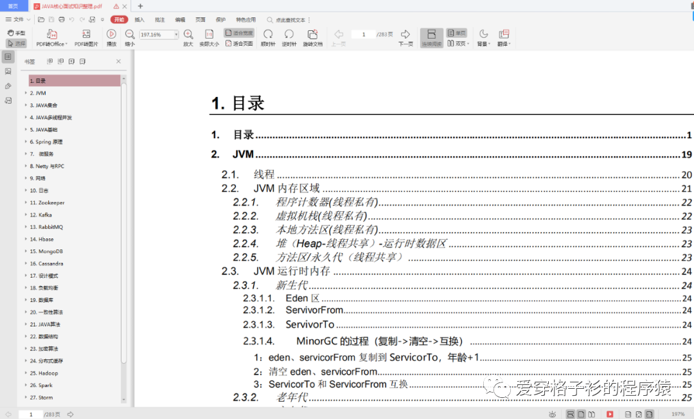The width and height of the screenshot is (694, 419).
Task: Open the 首页 home tab
Action: (13, 6)
